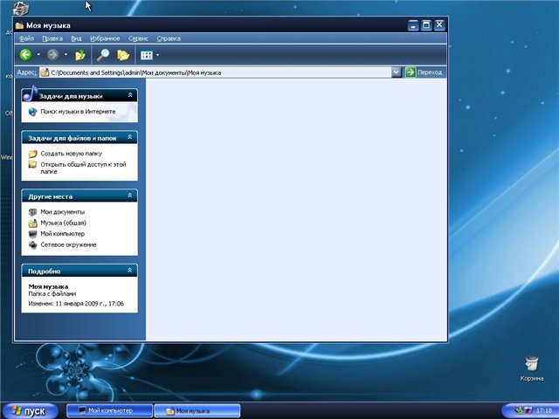Viewport: 559px width, 419px height.
Task: Open the Избранное menu
Action: (x=105, y=38)
